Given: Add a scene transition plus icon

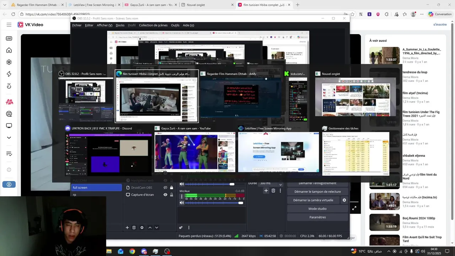Looking at the screenshot, I should [266, 191].
